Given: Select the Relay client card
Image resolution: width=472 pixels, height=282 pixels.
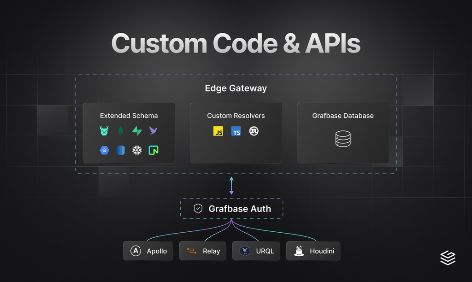Looking at the screenshot, I should coord(203,251).
